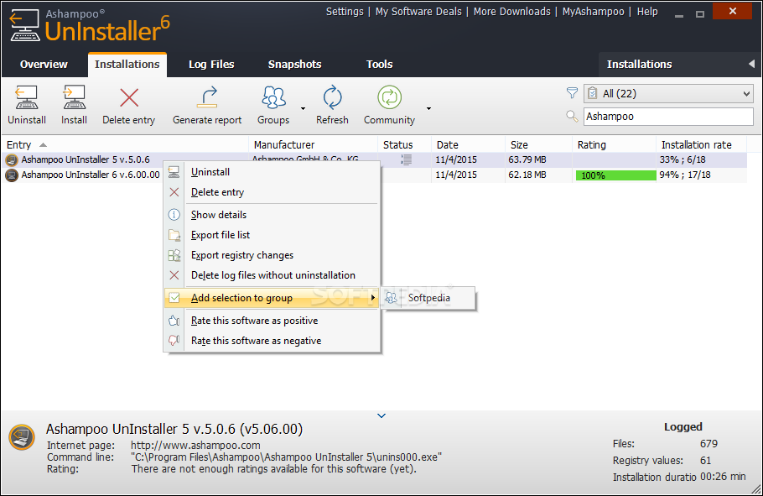Select the Softpedia group submenu entry
The width and height of the screenshot is (763, 496).
[x=428, y=298]
